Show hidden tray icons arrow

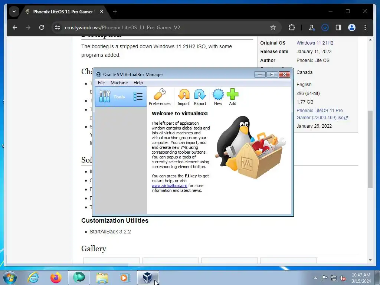(315, 278)
